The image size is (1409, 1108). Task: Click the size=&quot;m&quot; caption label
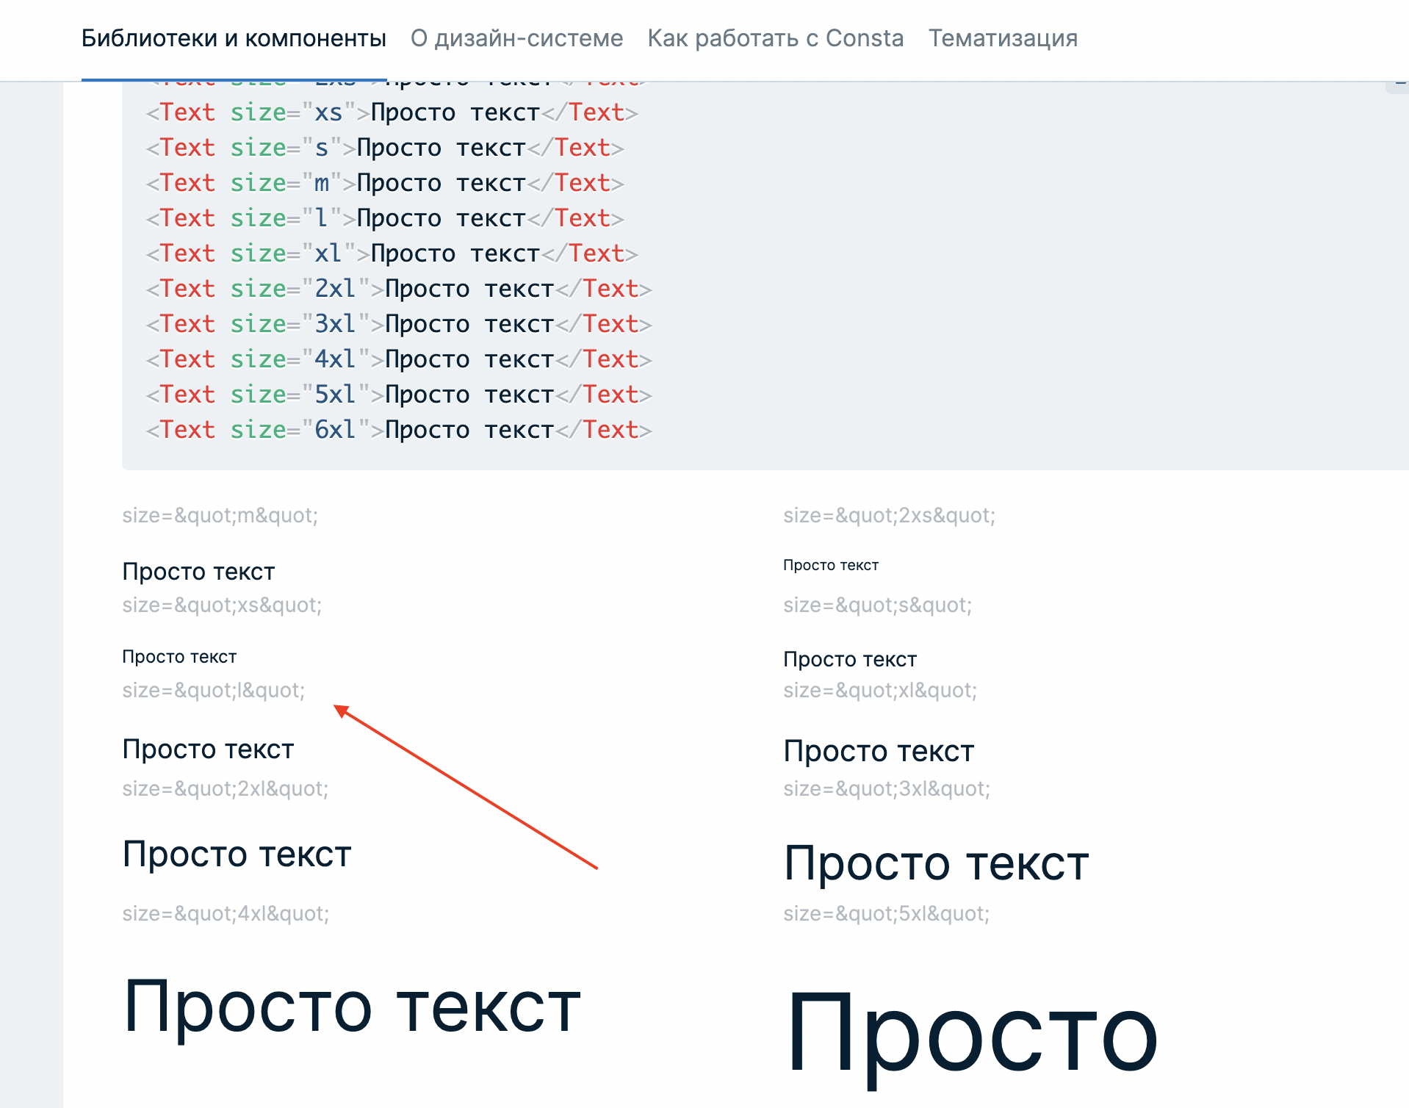pyautogui.click(x=220, y=515)
